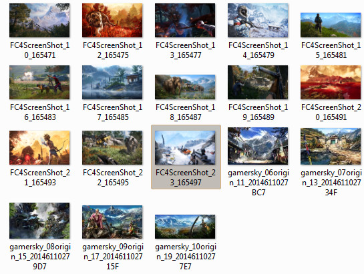The width and height of the screenshot is (364, 274).
Task: Select the gamersky_10origin_19 panorama thumbnail
Action: [185, 227]
